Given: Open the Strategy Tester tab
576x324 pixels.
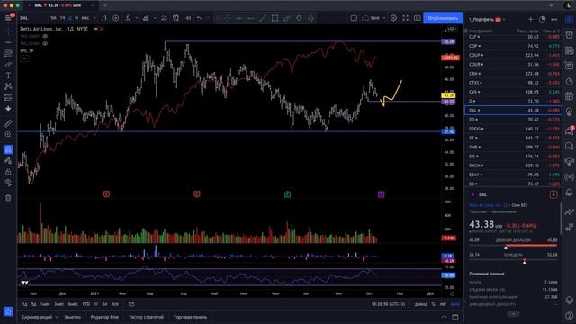Looking at the screenshot, I should coord(146,317).
